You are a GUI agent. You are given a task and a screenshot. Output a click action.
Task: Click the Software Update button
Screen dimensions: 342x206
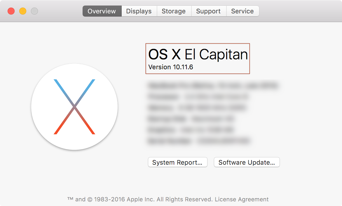pyautogui.click(x=247, y=162)
